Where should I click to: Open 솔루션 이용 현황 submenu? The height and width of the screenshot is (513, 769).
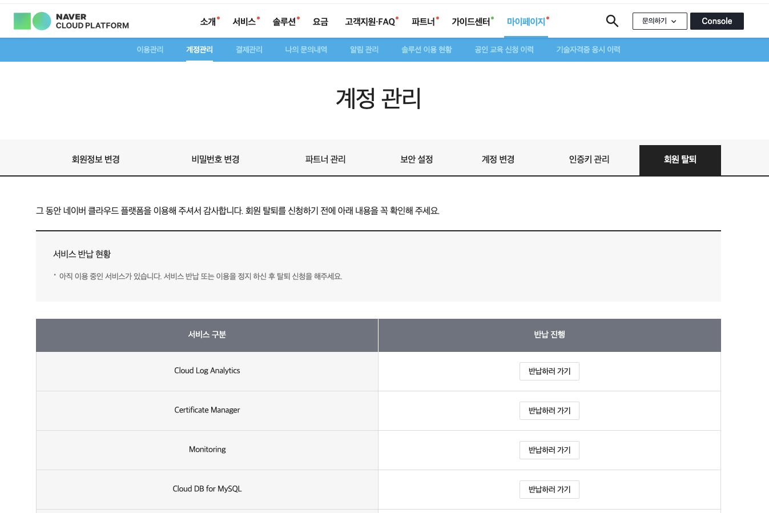(426, 50)
